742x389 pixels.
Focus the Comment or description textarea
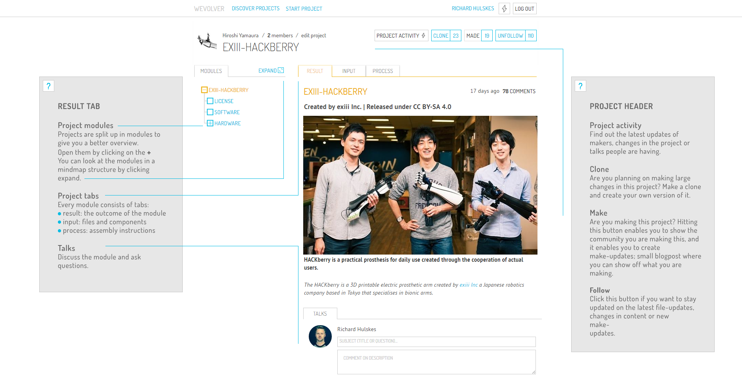point(436,362)
